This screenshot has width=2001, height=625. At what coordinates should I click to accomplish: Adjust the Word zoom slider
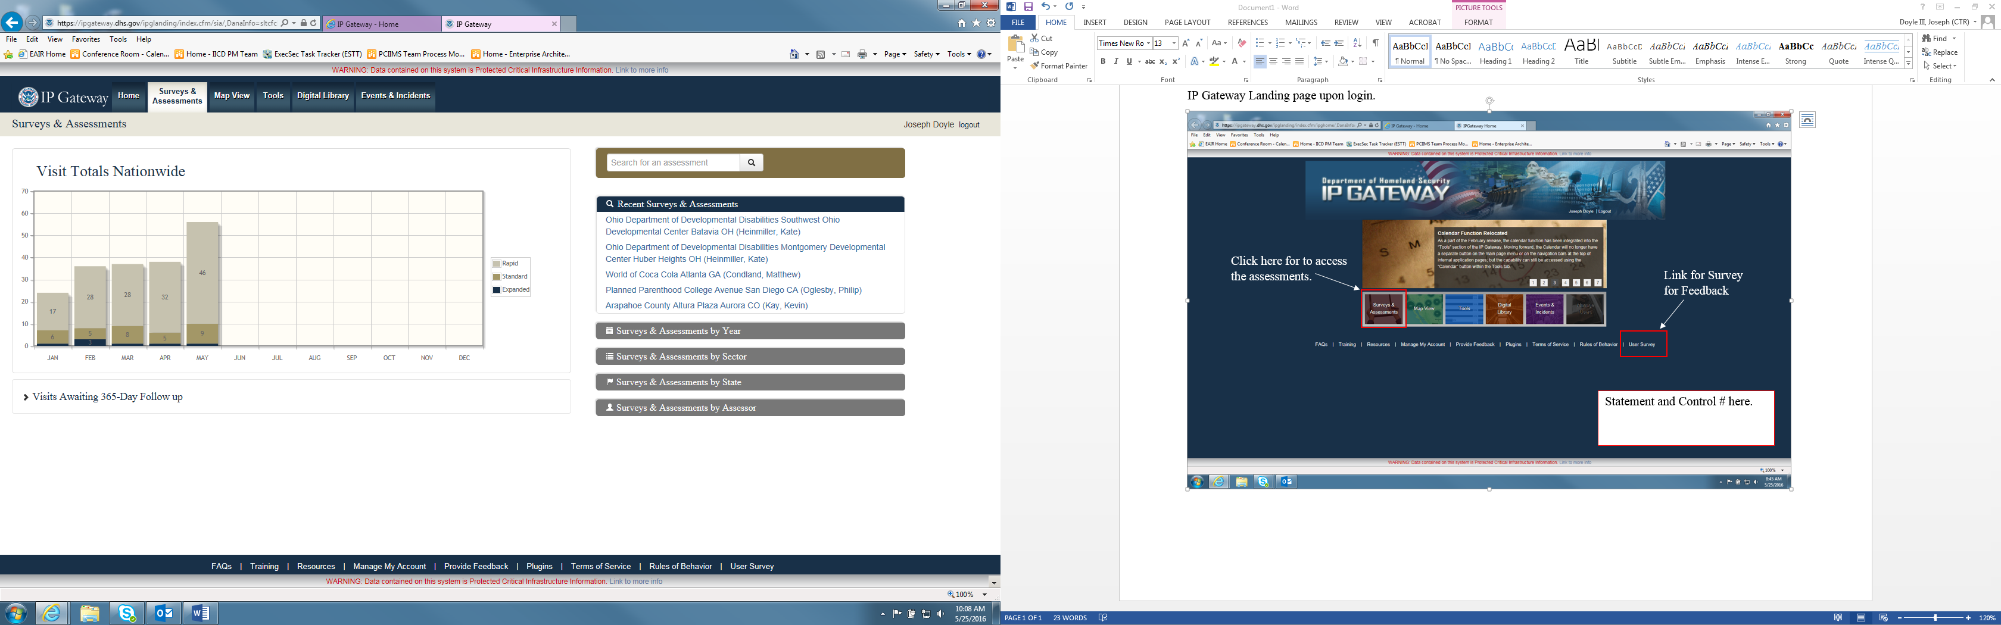1935,618
